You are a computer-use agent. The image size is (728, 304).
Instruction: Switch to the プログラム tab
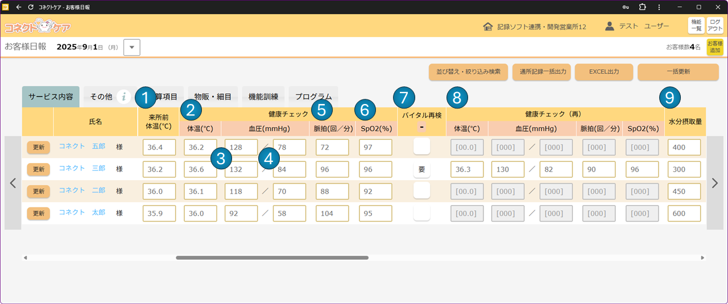313,97
